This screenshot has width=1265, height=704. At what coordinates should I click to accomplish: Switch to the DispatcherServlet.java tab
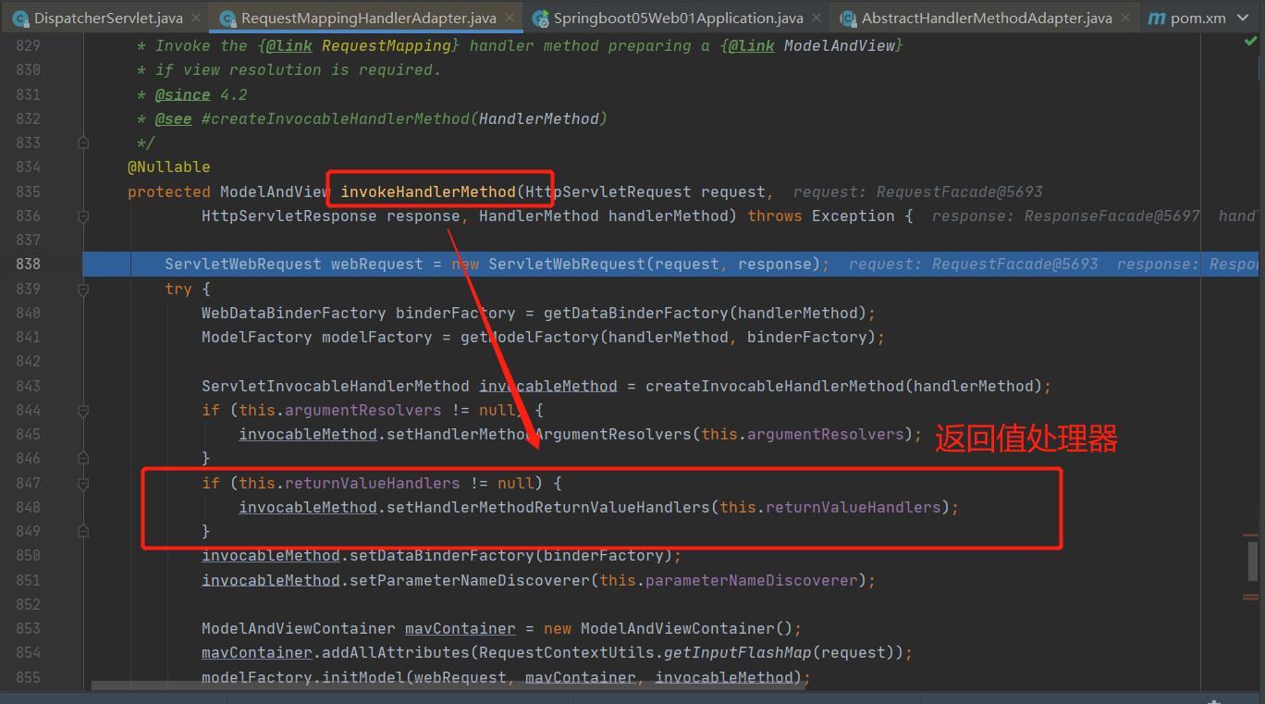pyautogui.click(x=104, y=18)
